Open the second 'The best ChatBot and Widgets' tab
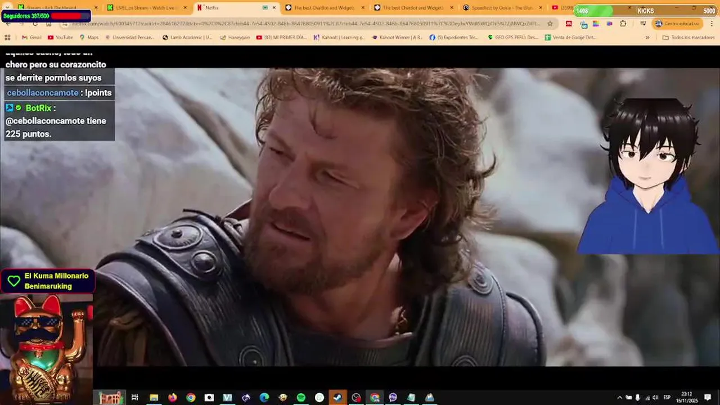The image size is (720, 405). click(413, 8)
